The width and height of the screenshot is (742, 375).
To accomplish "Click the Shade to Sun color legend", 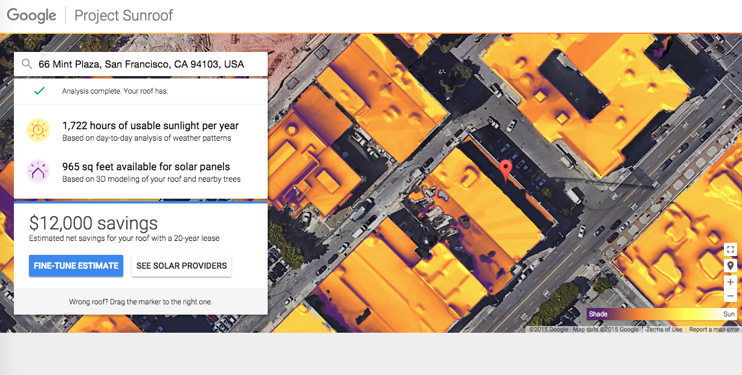I will [x=662, y=314].
